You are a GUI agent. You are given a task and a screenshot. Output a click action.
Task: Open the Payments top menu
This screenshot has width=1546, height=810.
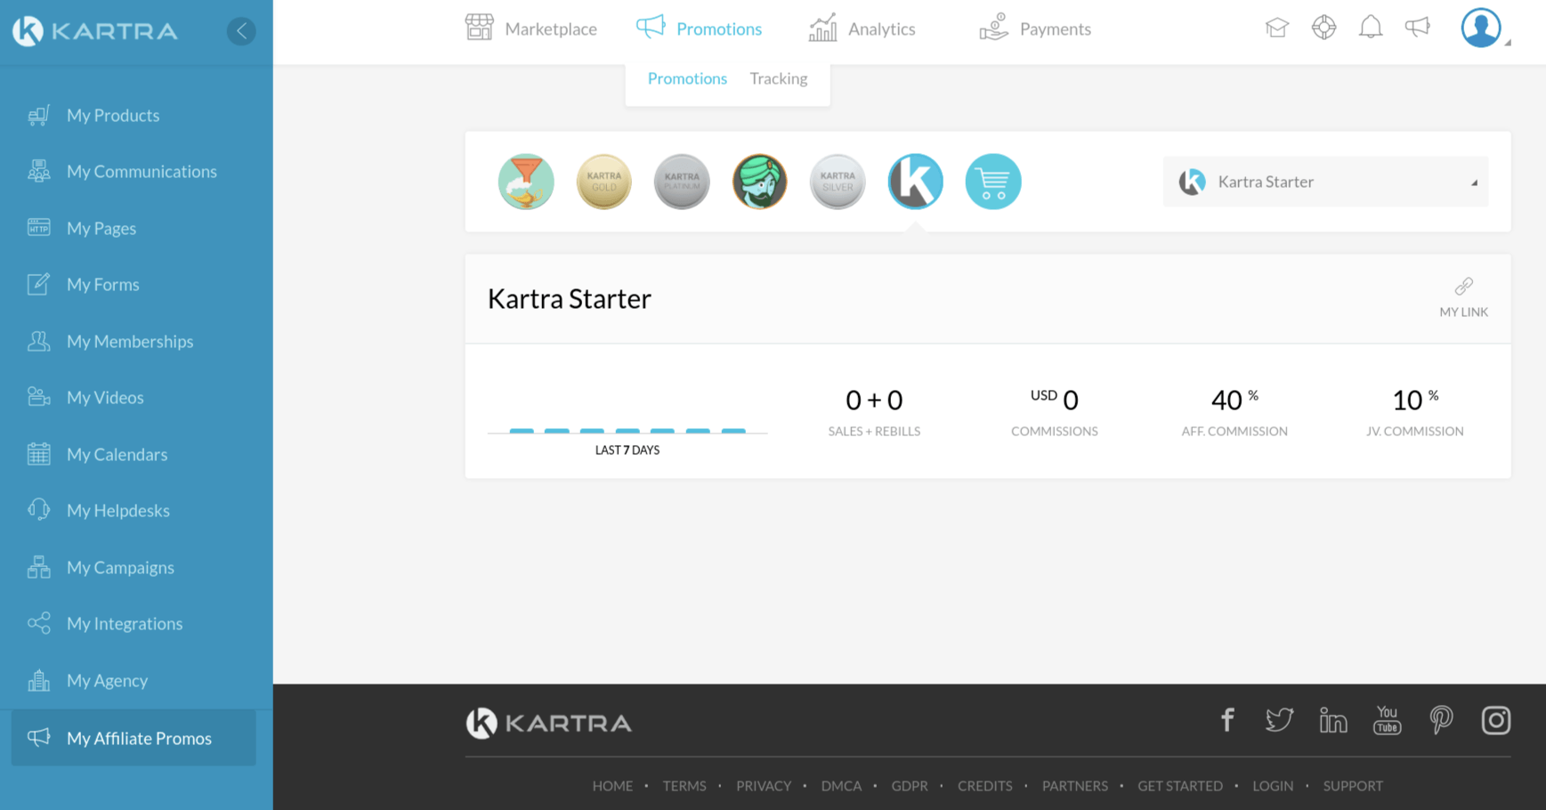pos(1034,28)
